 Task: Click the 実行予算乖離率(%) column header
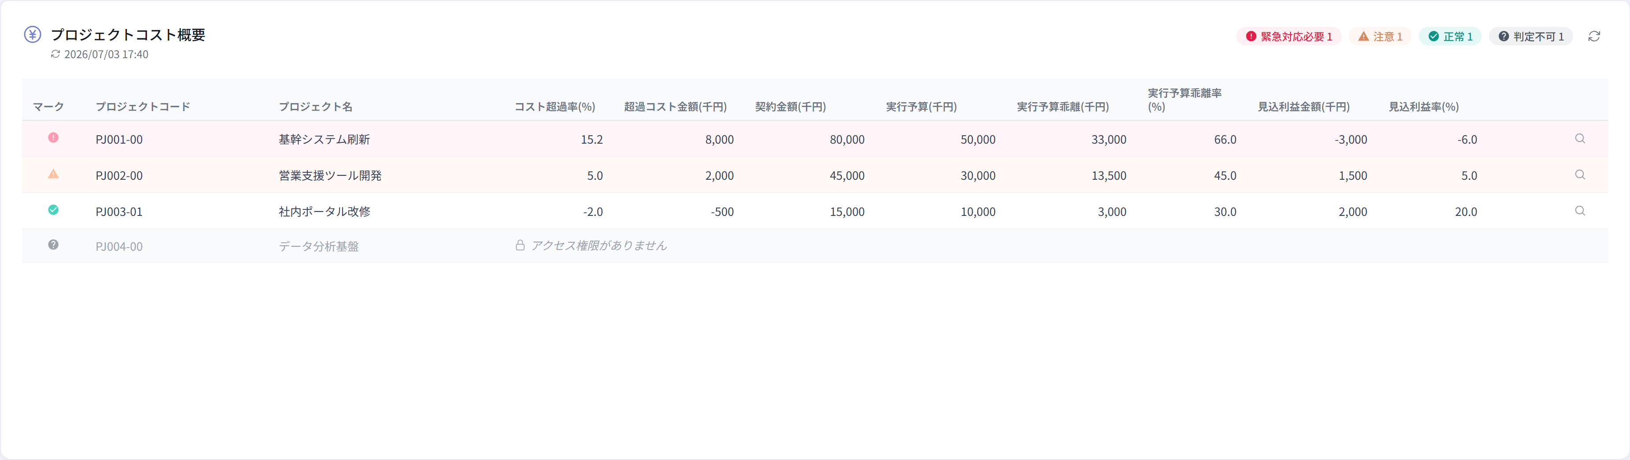point(1185,100)
